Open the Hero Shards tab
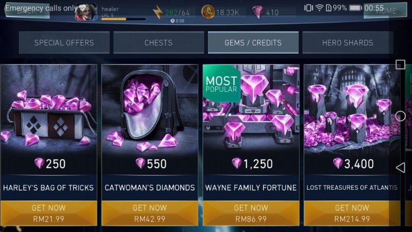Image resolution: width=412 pixels, height=232 pixels. click(348, 43)
